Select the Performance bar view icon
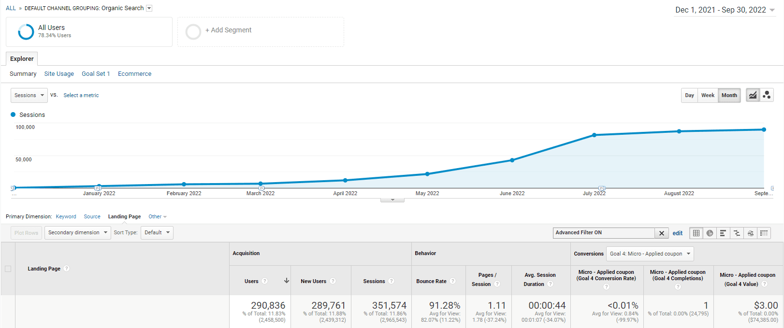This screenshot has width=784, height=328. 723,233
